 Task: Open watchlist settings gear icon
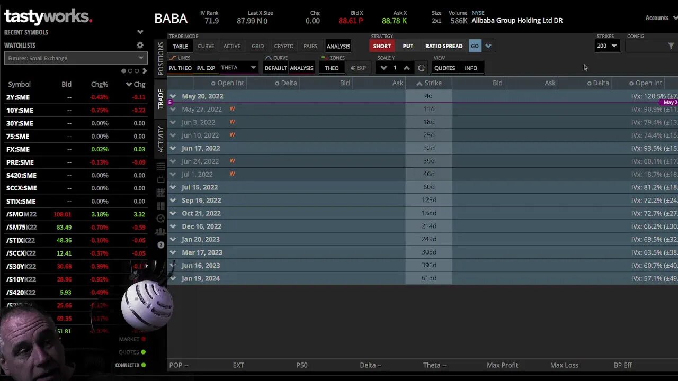tap(140, 46)
